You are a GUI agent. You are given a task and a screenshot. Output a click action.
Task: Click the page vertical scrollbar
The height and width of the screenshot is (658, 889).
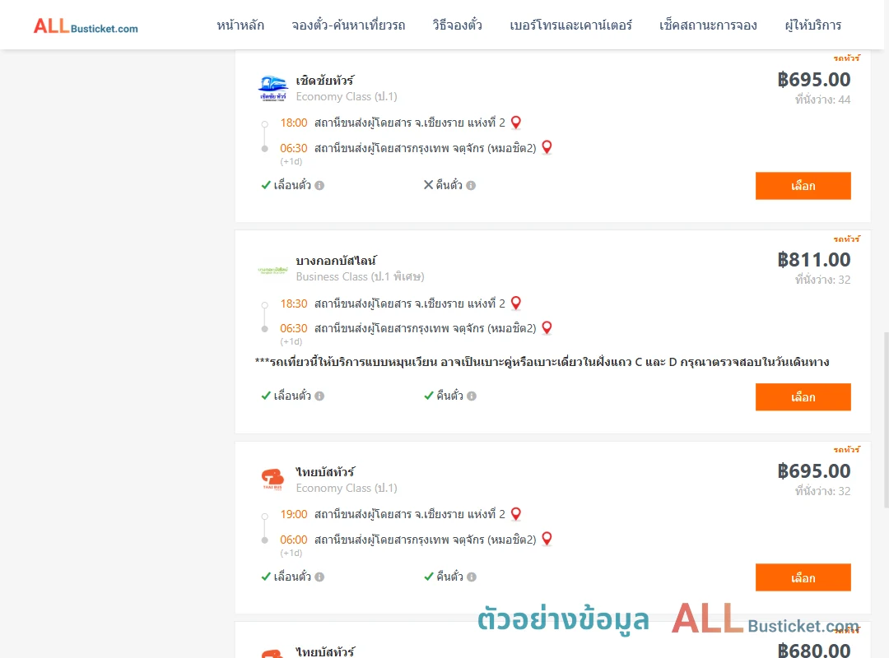886,419
